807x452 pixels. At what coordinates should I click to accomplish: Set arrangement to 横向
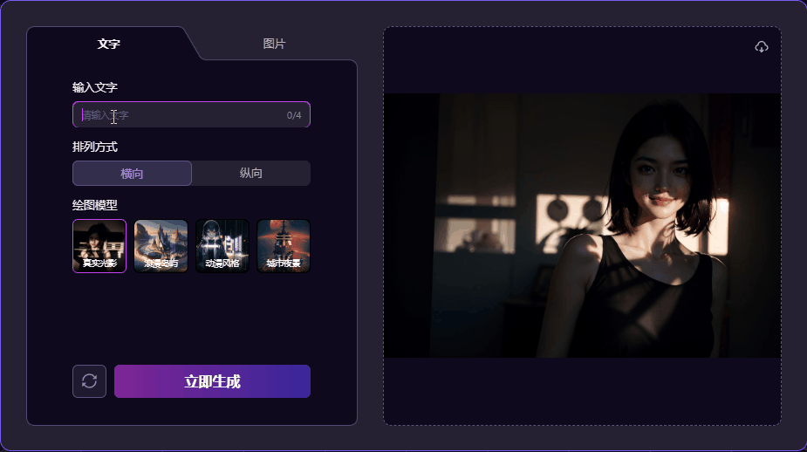tap(132, 173)
